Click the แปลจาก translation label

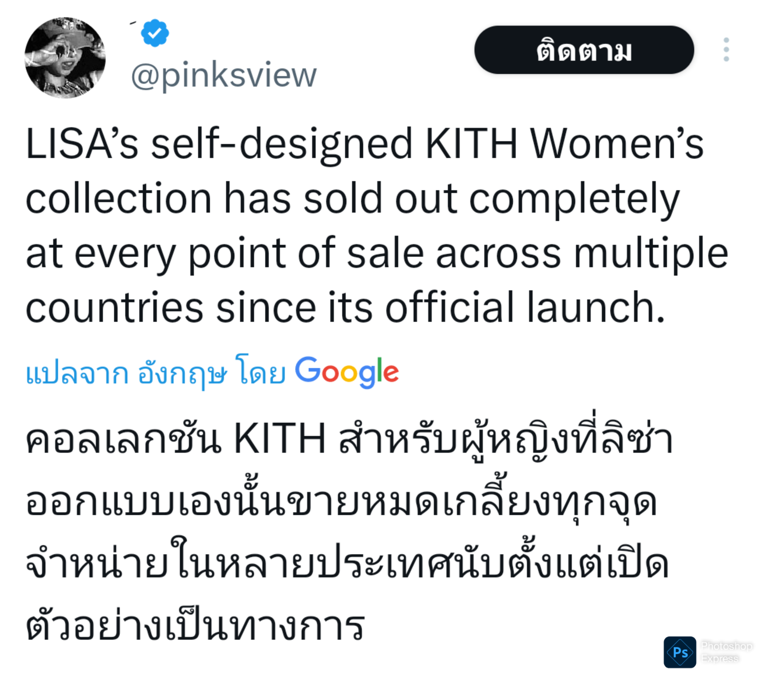coord(77,373)
